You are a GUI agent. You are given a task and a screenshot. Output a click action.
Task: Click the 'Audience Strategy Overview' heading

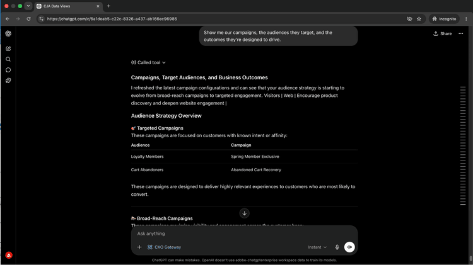[x=166, y=116]
